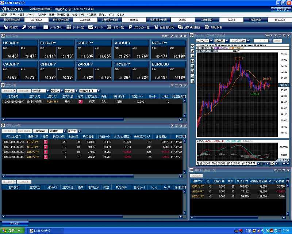
Task: Click the 売注文 sell order toolbar icon
Action: [x=11, y=27]
